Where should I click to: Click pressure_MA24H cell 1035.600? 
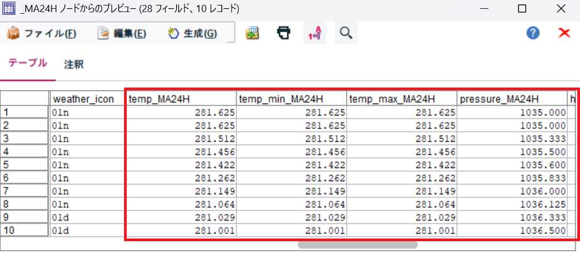click(511, 165)
